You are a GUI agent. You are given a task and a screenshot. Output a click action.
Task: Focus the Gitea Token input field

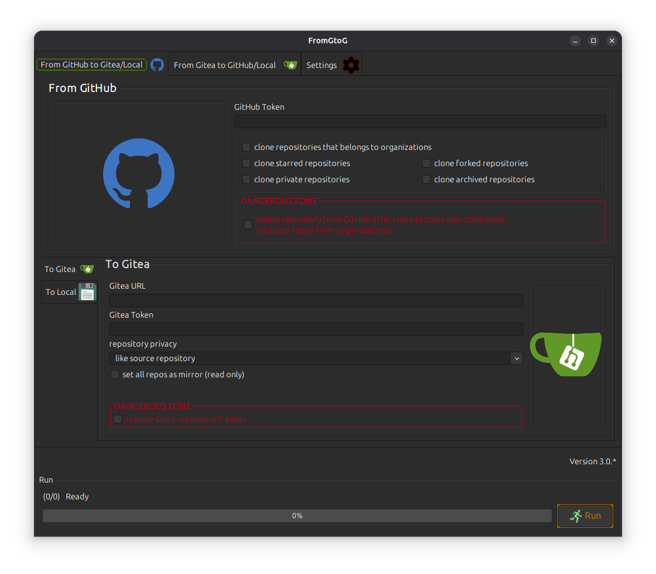pos(316,329)
